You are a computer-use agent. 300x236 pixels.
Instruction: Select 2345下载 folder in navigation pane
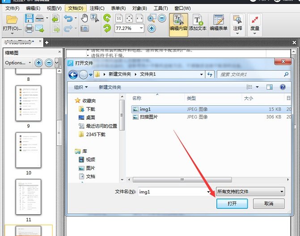(92, 134)
